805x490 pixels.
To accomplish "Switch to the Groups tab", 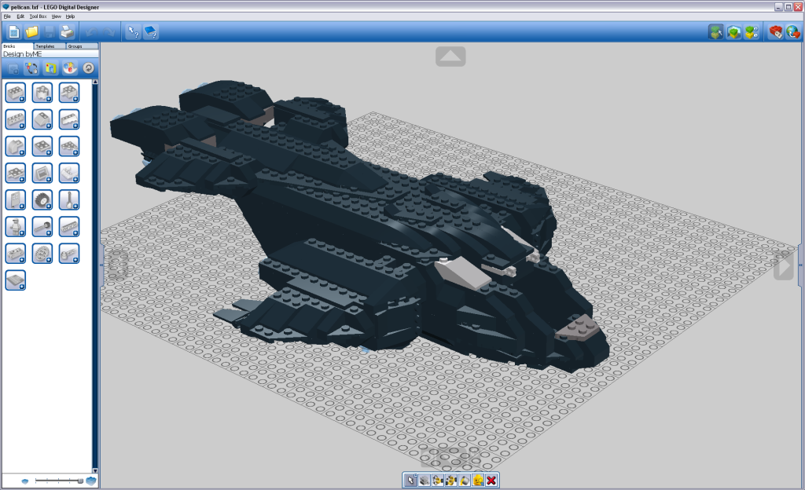I will pos(82,46).
